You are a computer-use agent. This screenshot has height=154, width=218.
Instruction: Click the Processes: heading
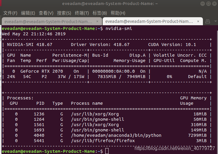point(20,98)
